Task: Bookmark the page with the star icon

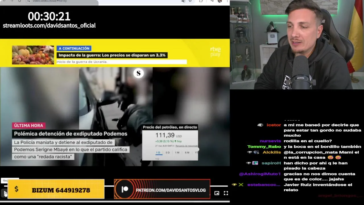Action: [190, 1]
